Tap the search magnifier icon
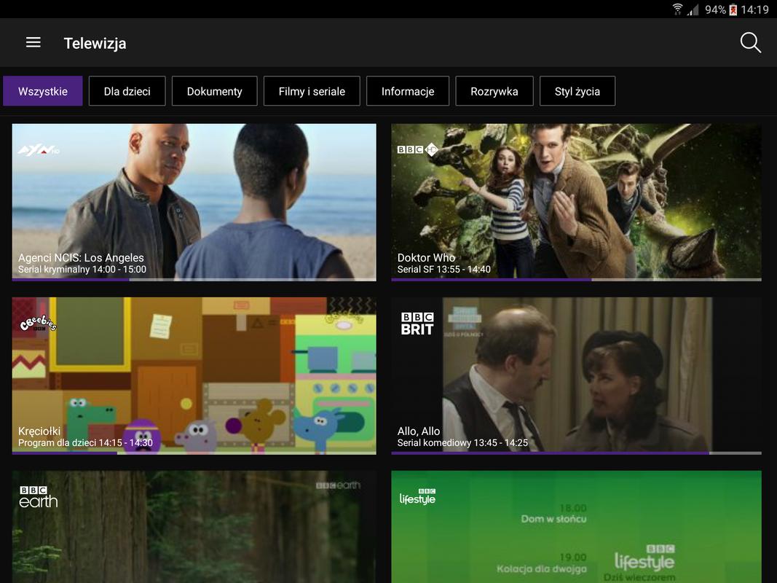777x583 pixels. pos(750,43)
